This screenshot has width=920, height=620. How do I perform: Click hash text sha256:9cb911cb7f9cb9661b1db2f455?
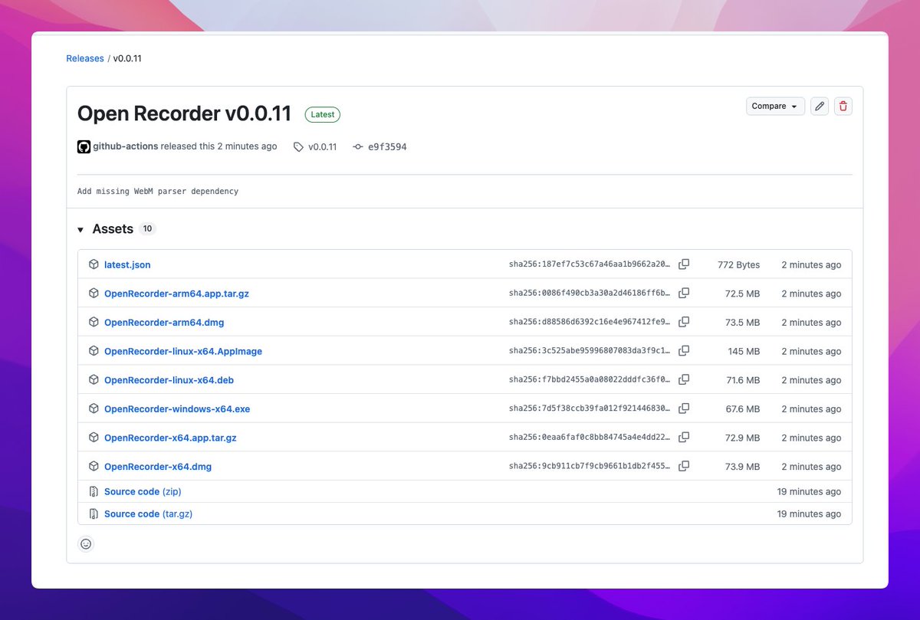point(590,466)
